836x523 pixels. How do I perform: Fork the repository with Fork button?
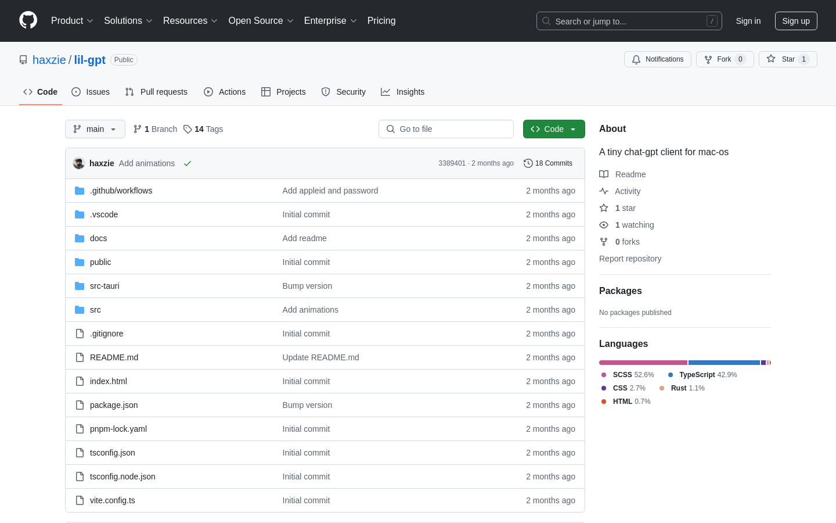point(725,59)
